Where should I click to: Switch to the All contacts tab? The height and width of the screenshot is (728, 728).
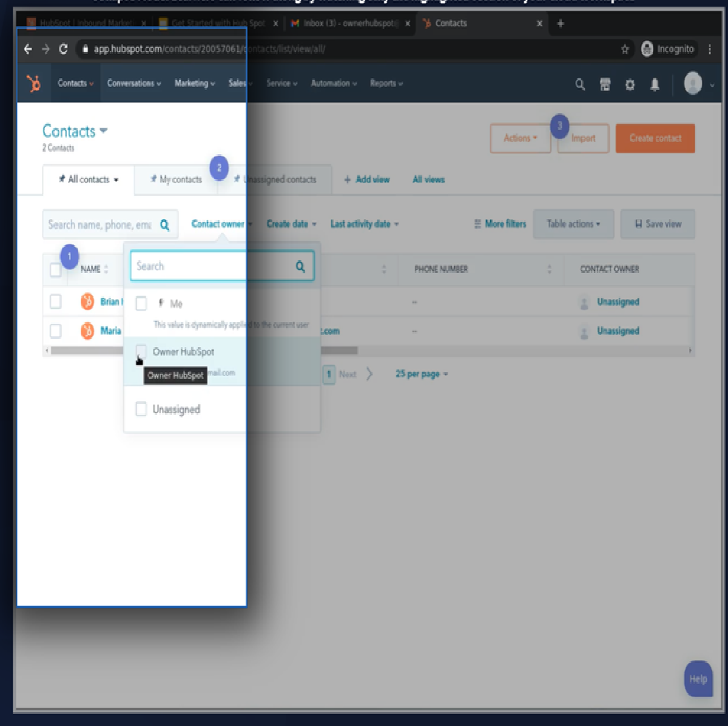point(89,180)
